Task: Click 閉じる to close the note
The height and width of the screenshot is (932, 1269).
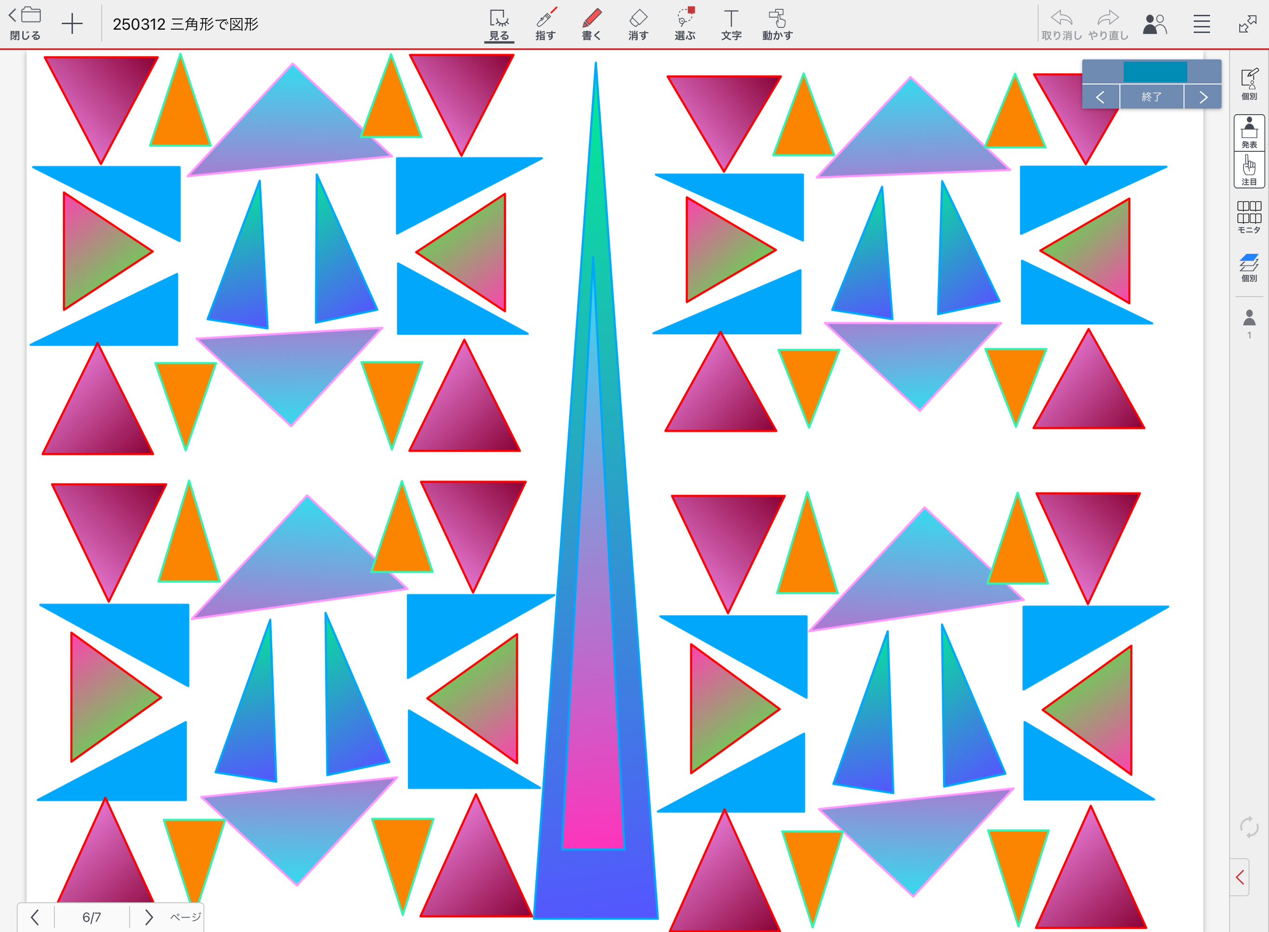Action: click(25, 24)
